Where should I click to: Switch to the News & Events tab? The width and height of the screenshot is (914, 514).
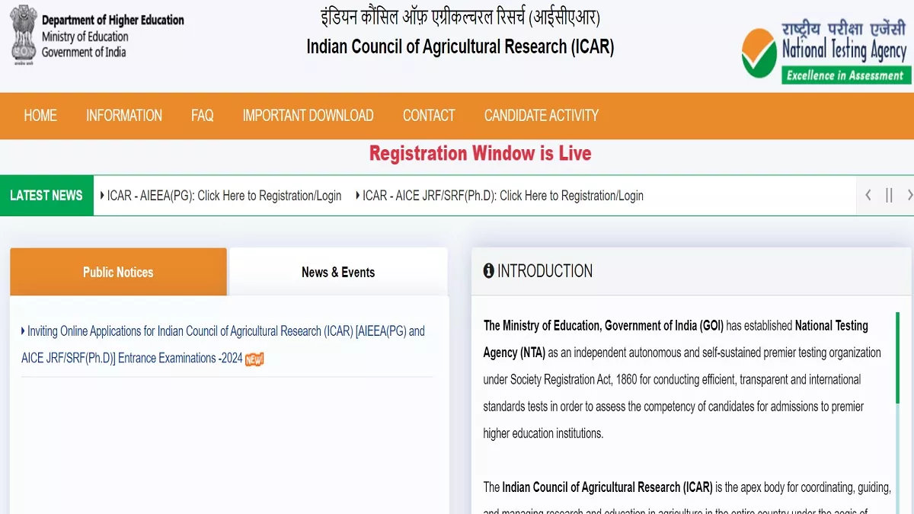[x=338, y=272]
